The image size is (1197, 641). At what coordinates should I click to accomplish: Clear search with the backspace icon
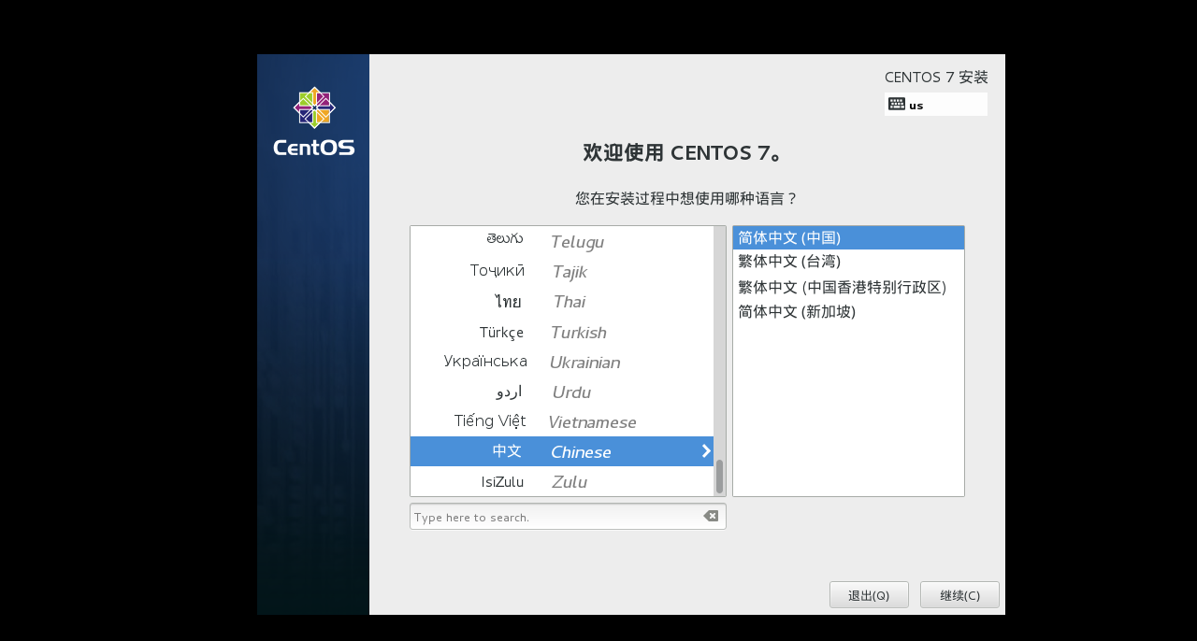(x=711, y=516)
